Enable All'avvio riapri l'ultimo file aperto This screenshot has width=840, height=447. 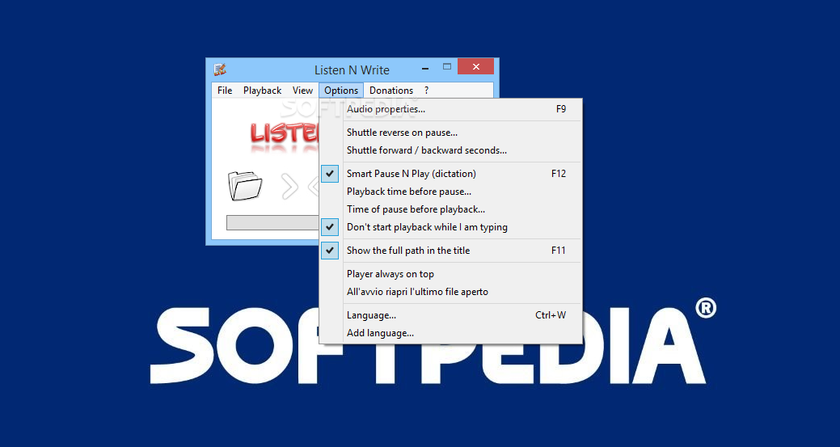450,292
